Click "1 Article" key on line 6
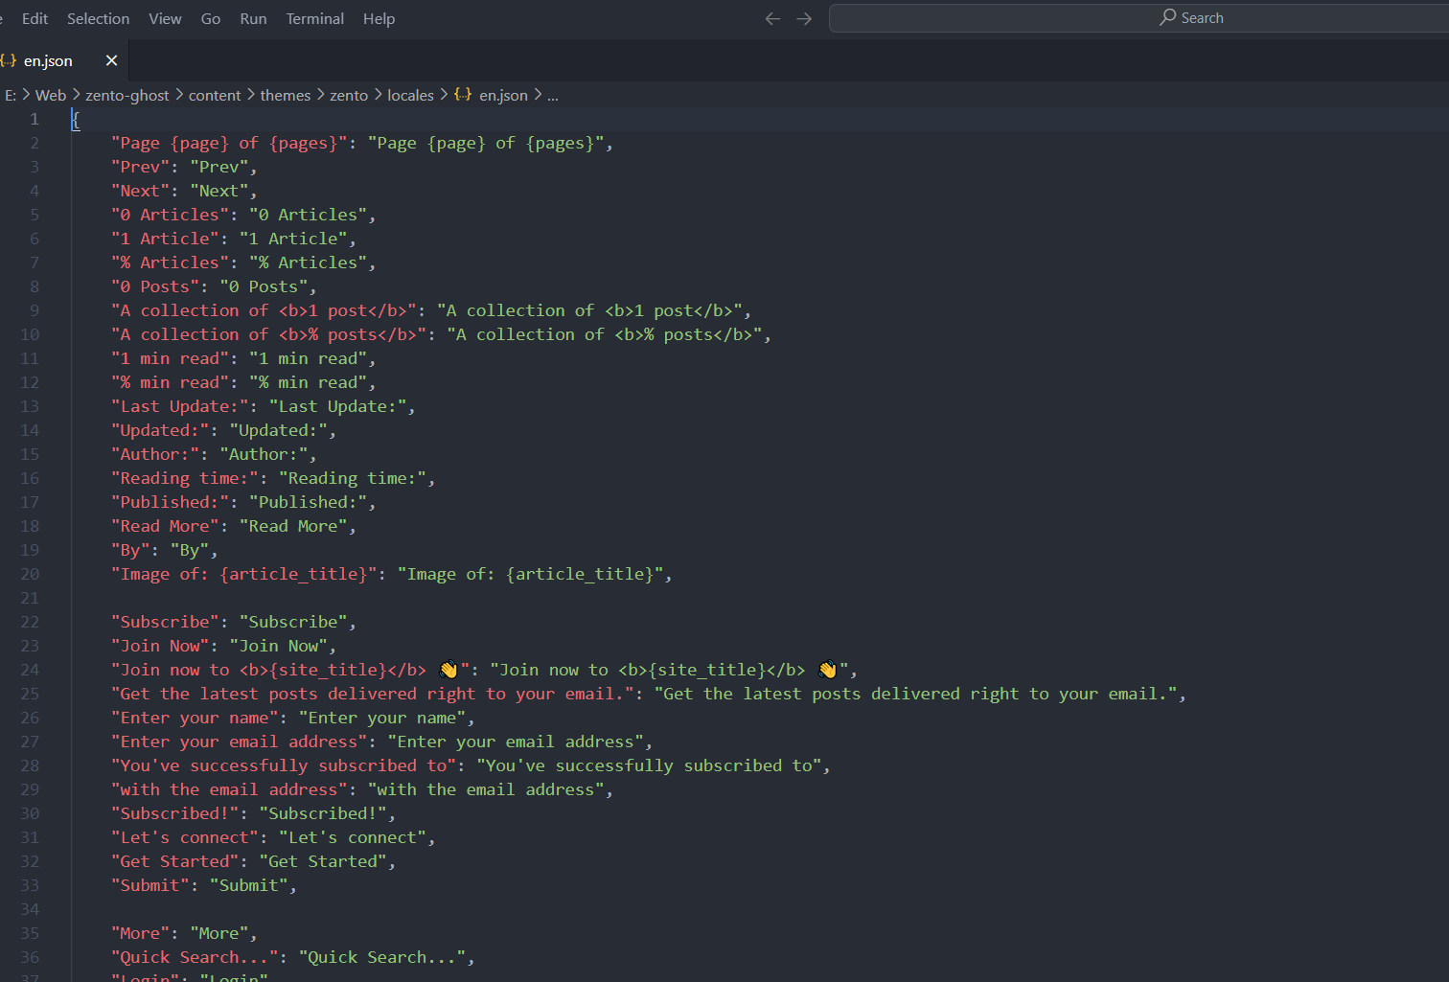 (165, 239)
